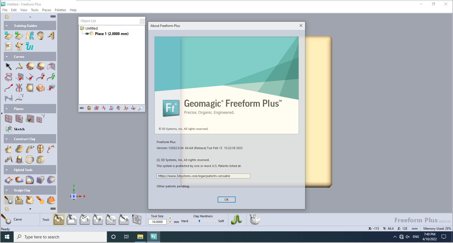Click the Windows Start button
The height and width of the screenshot is (243, 453).
tap(7, 237)
